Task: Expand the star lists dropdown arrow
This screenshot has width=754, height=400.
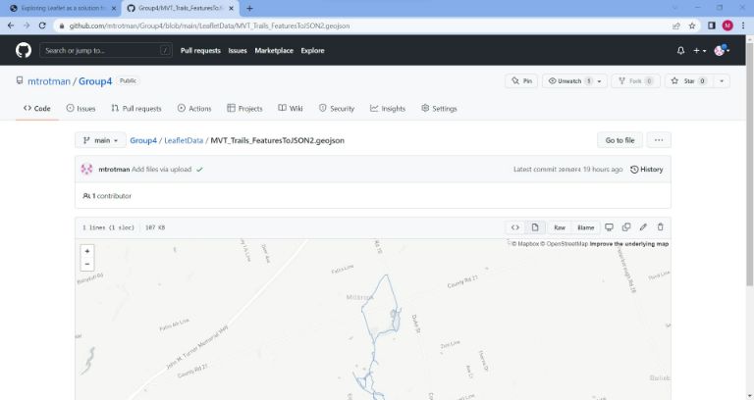Action: pos(723,81)
